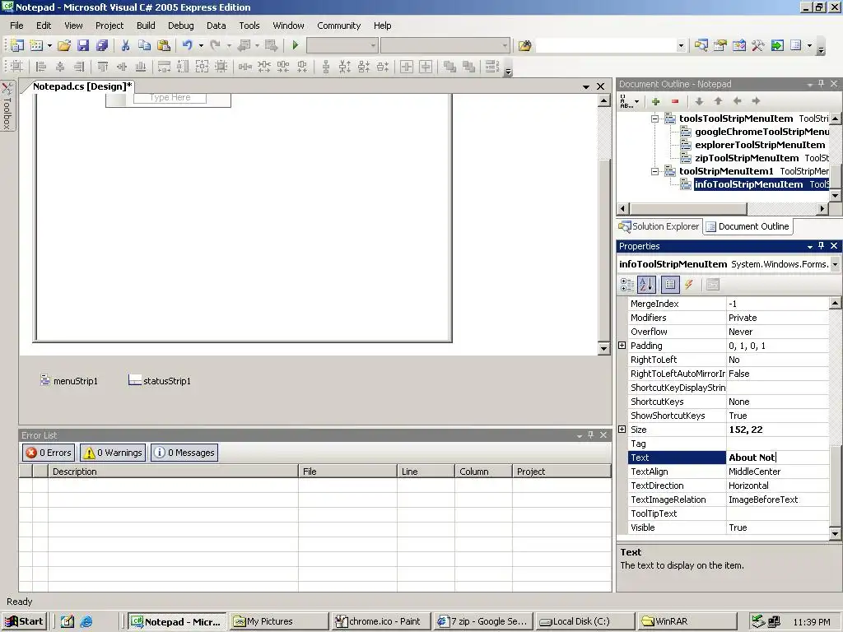
Task: Open the Build menu
Action: [146, 26]
